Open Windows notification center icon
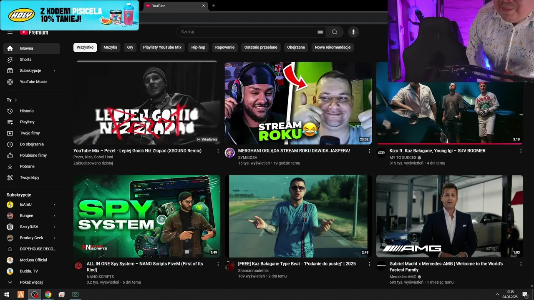The width and height of the screenshot is (534, 300). [x=525, y=295]
